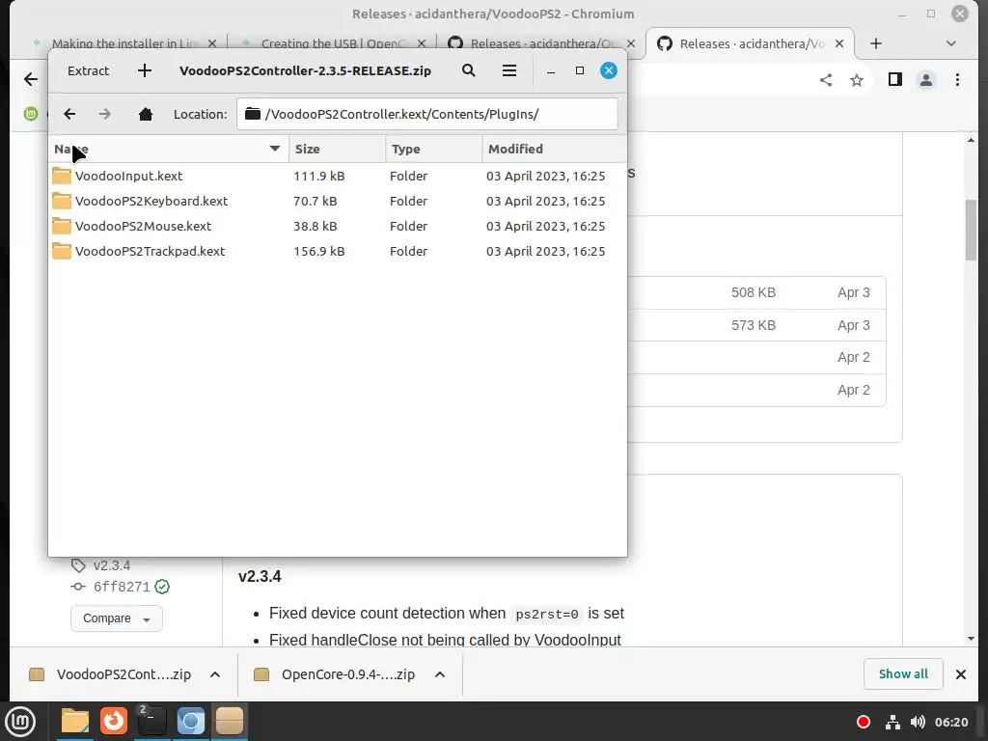Screen dimensions: 988x741
Task: Click scrollbar down arrow in Chromium
Action: [971, 639]
